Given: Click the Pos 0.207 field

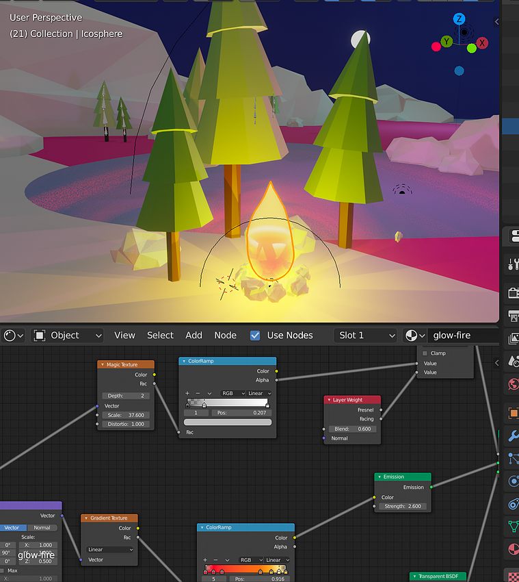Looking at the screenshot, I should (x=241, y=413).
